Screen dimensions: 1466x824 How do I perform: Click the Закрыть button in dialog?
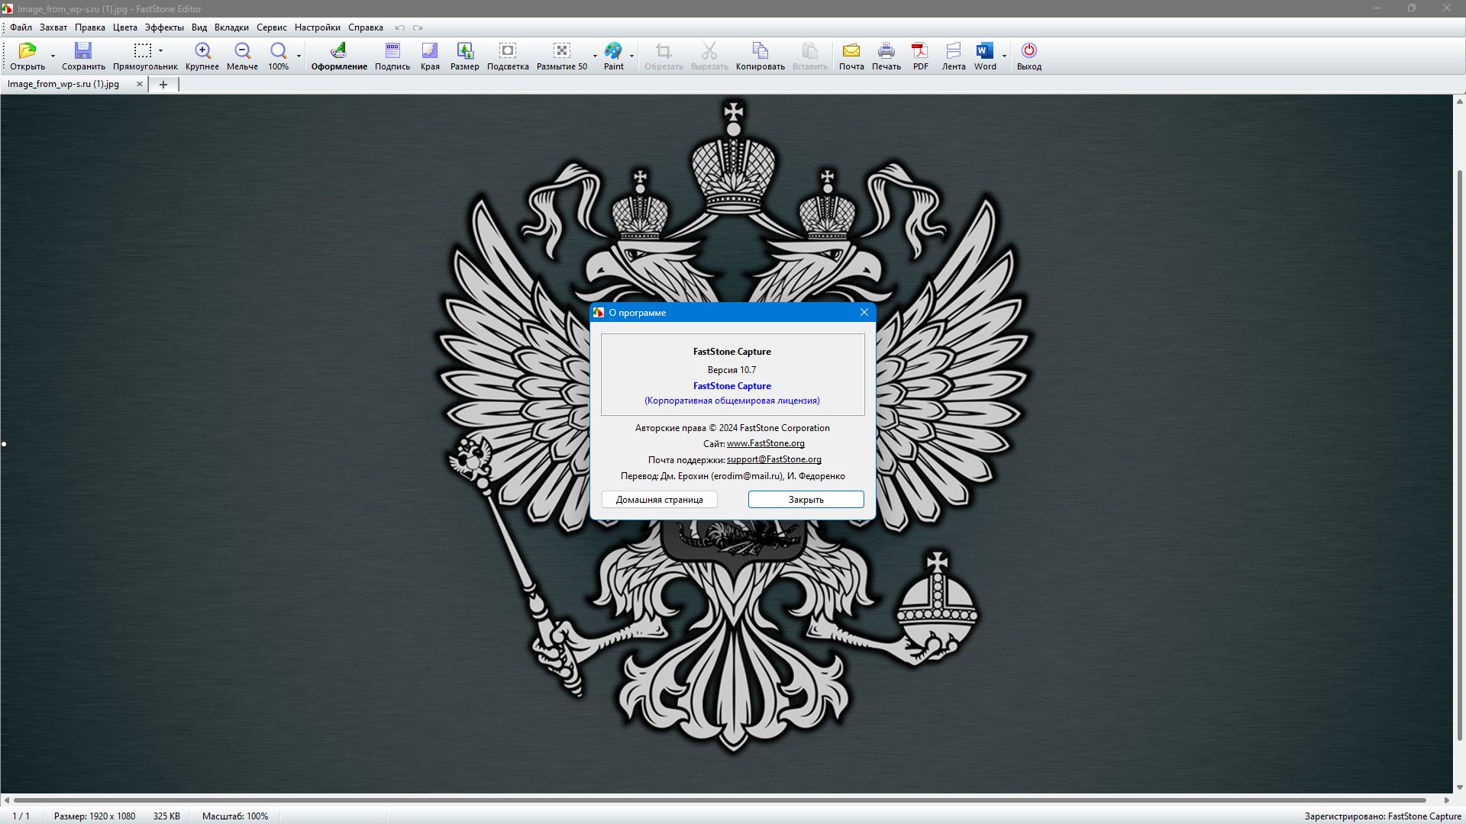[806, 500]
